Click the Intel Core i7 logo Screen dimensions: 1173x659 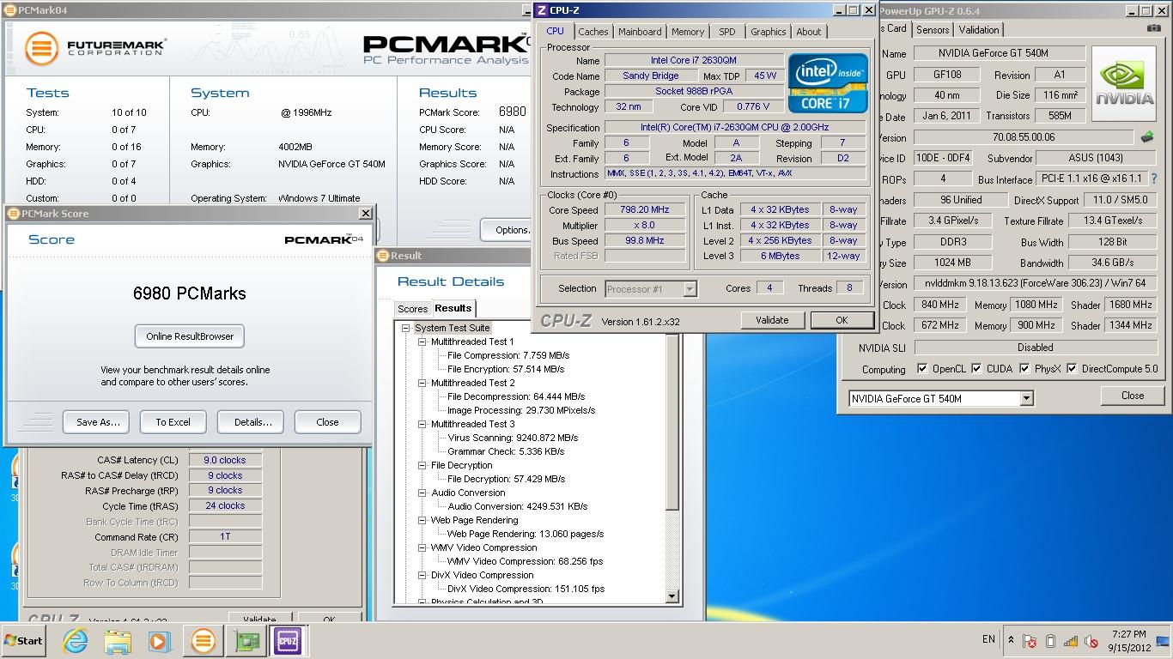click(828, 83)
